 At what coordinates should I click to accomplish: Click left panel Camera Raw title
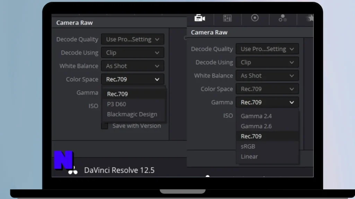coord(75,23)
